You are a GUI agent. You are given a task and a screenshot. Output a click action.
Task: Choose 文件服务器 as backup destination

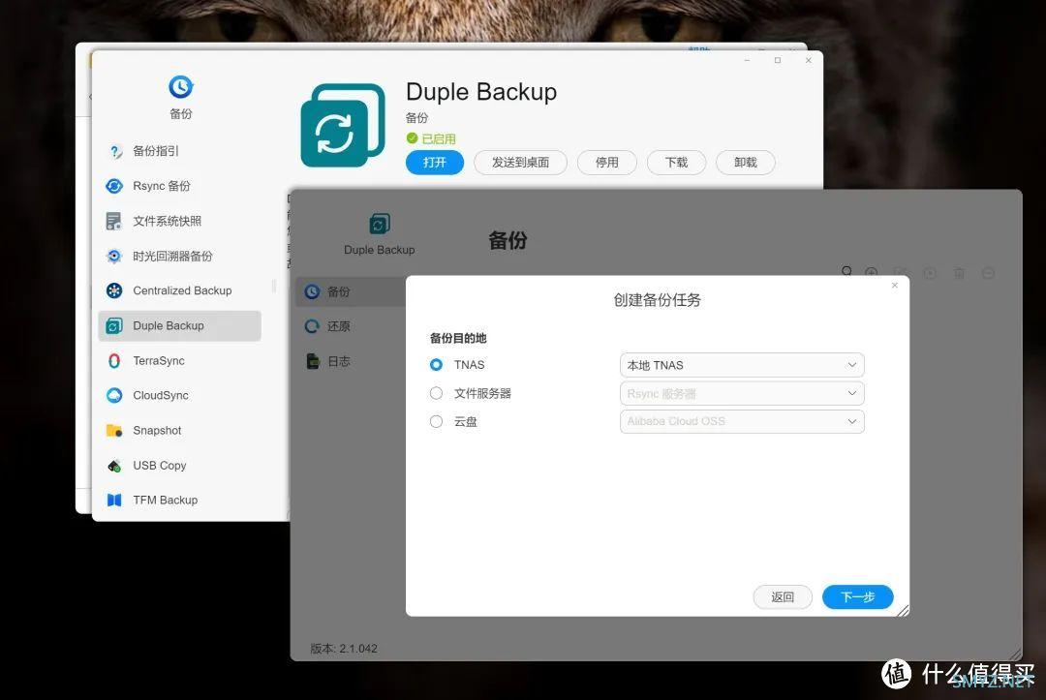pos(436,393)
